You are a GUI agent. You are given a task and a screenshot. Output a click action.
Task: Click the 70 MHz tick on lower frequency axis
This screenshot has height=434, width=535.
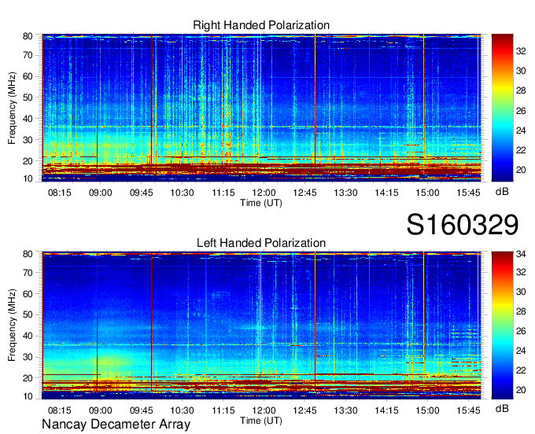click(x=28, y=273)
